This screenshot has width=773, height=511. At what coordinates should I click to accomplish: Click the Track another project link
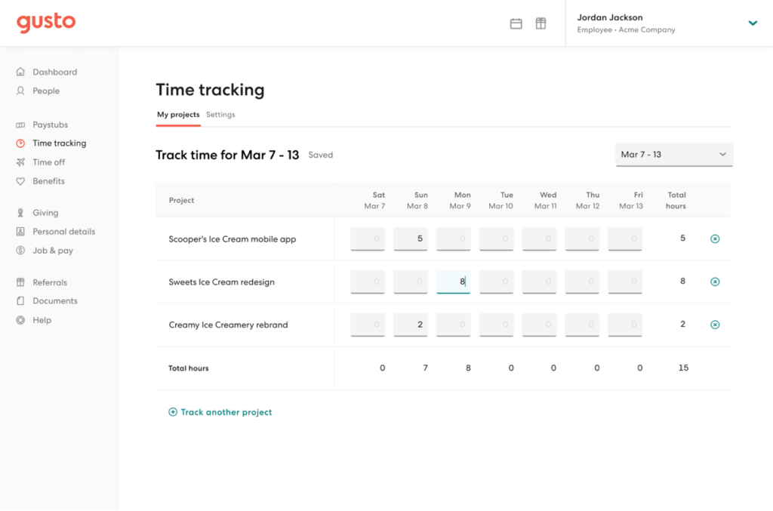[x=220, y=412]
